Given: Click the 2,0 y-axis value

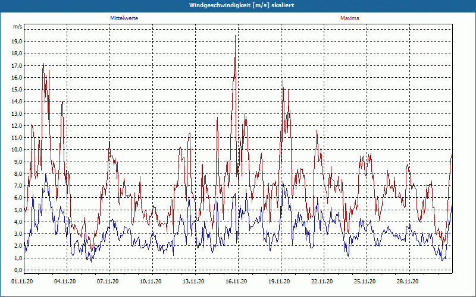Looking at the screenshot, I should pos(18,246).
